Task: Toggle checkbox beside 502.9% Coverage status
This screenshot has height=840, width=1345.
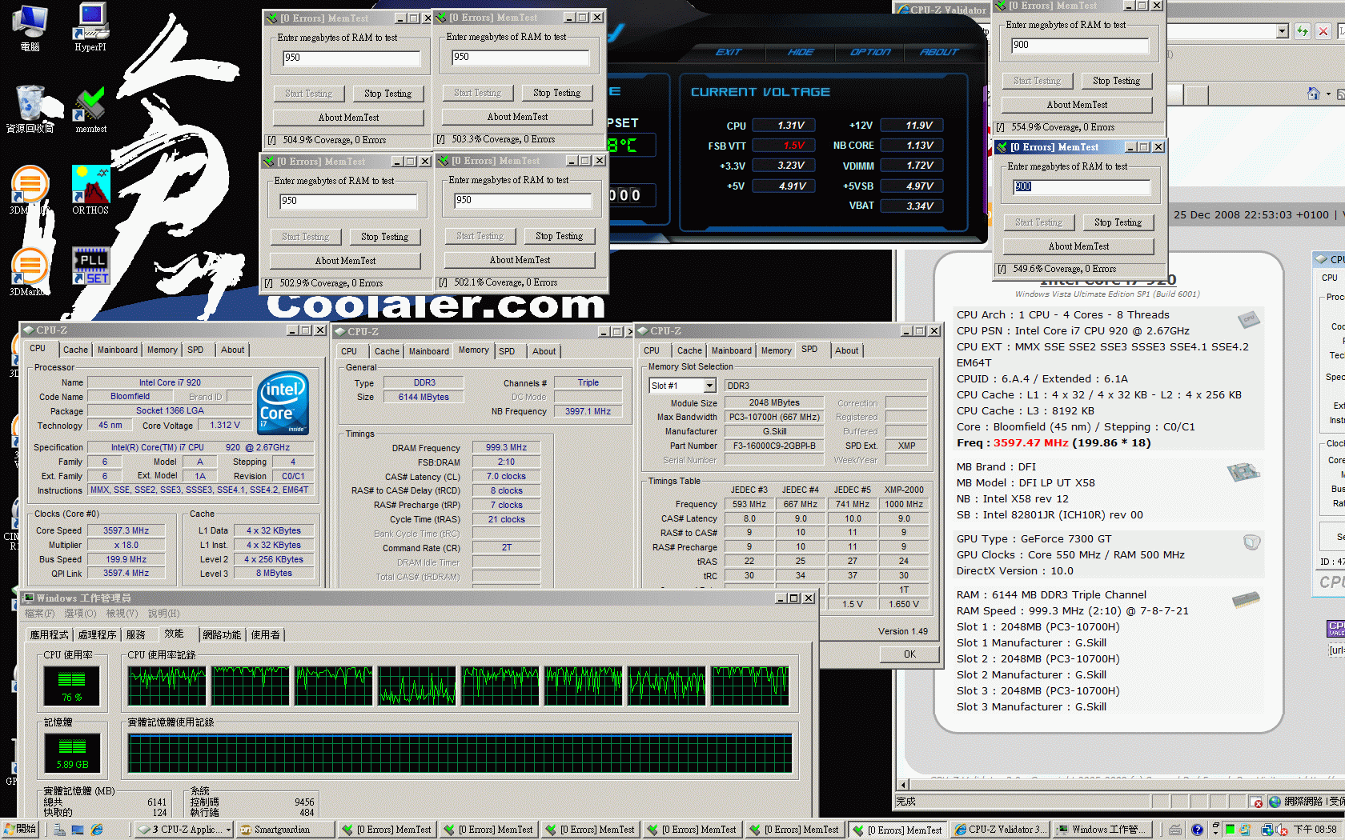Action: pyautogui.click(x=269, y=283)
